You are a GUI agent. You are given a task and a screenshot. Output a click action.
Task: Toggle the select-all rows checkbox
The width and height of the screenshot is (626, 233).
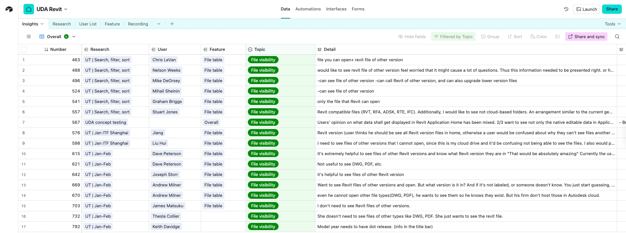(24, 50)
